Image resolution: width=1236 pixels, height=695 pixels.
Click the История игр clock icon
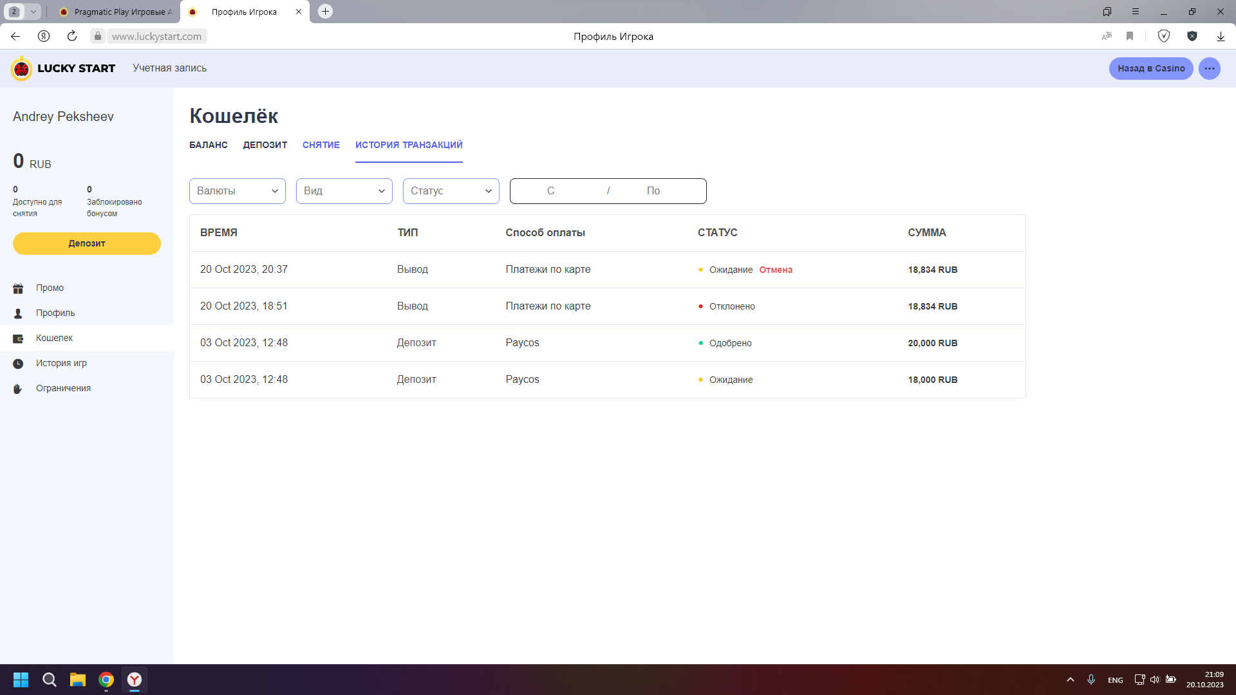click(18, 364)
